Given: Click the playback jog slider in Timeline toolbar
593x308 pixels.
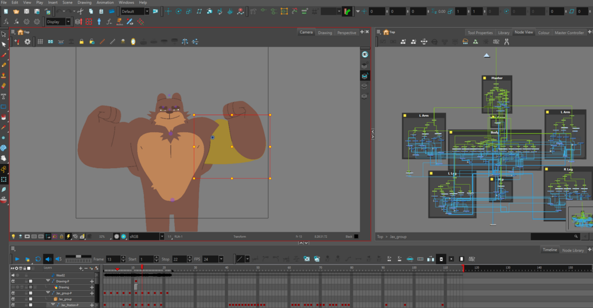Looking at the screenshot, I should coord(78,259).
